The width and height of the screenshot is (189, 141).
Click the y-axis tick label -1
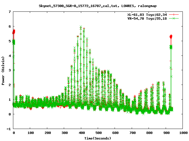[9, 129]
